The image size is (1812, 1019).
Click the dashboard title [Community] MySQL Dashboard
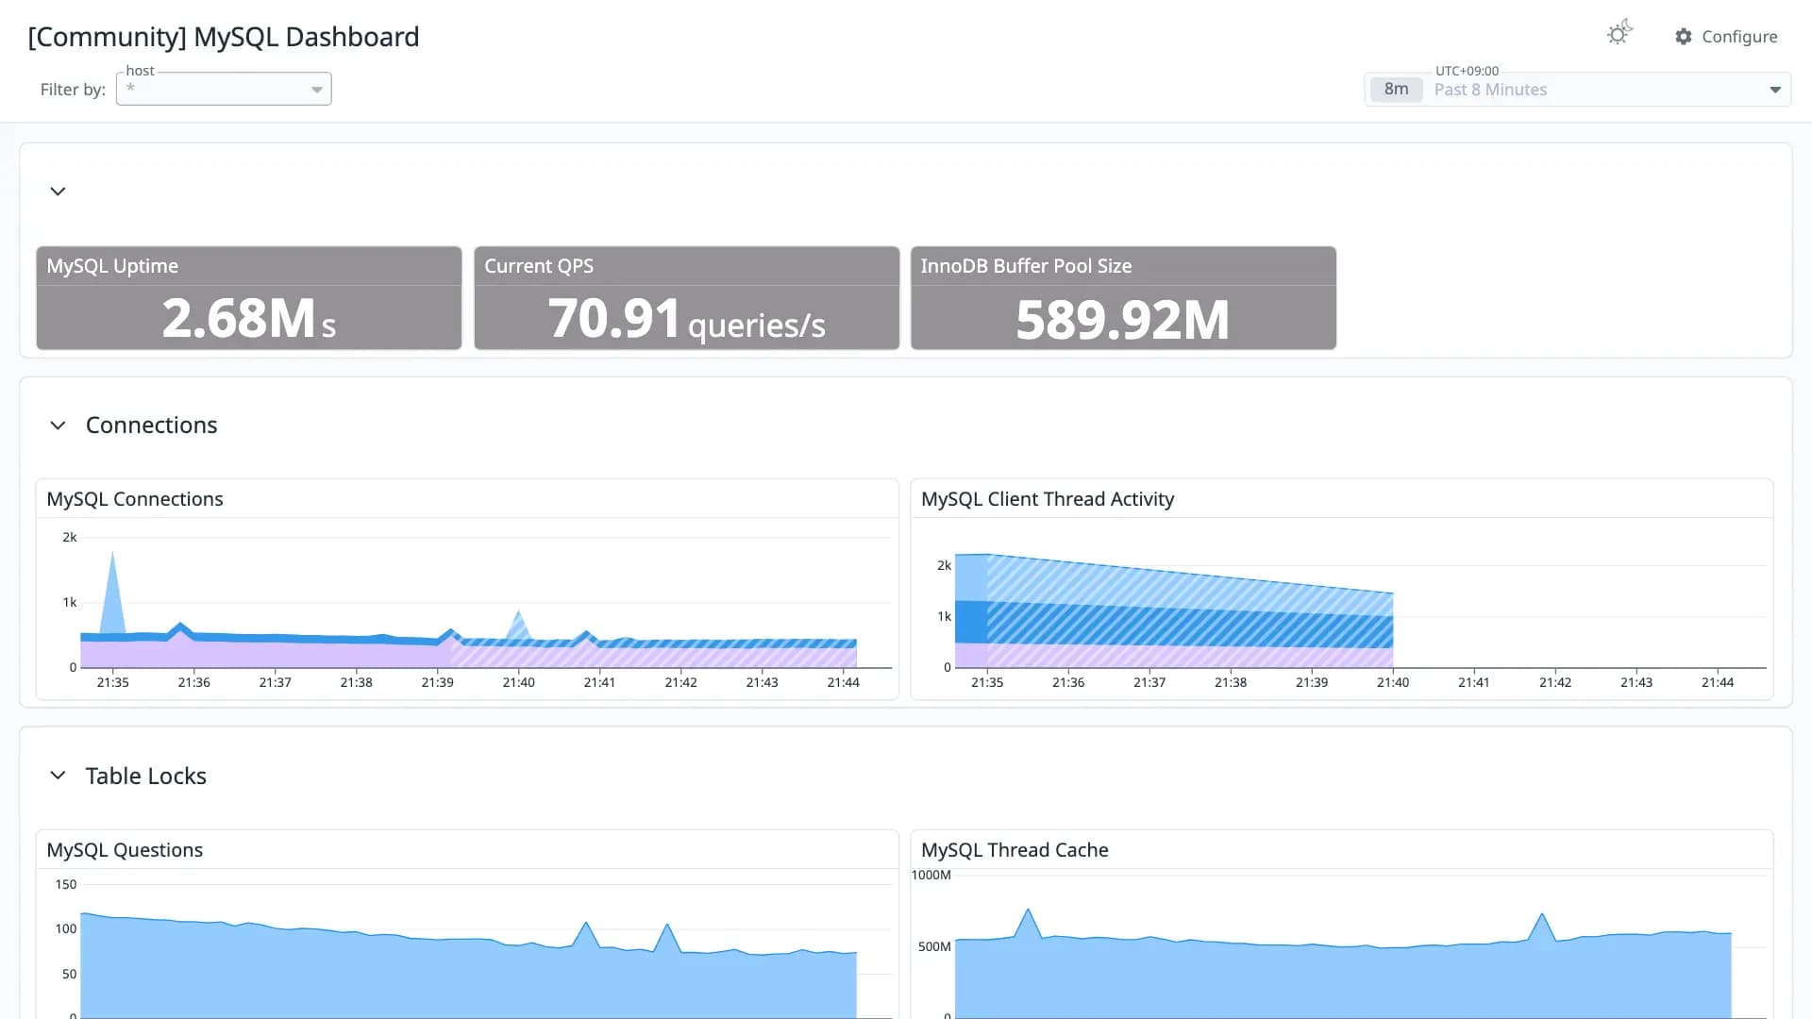(224, 37)
